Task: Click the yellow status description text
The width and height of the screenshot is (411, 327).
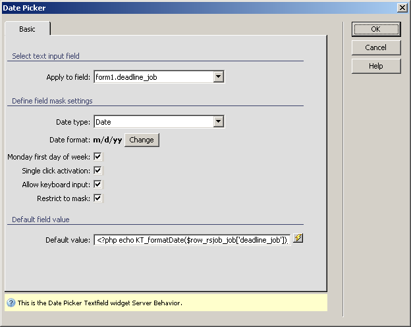Action: point(99,303)
